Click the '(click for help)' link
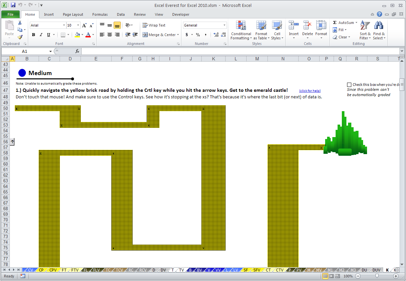The image size is (406, 281). (x=310, y=90)
